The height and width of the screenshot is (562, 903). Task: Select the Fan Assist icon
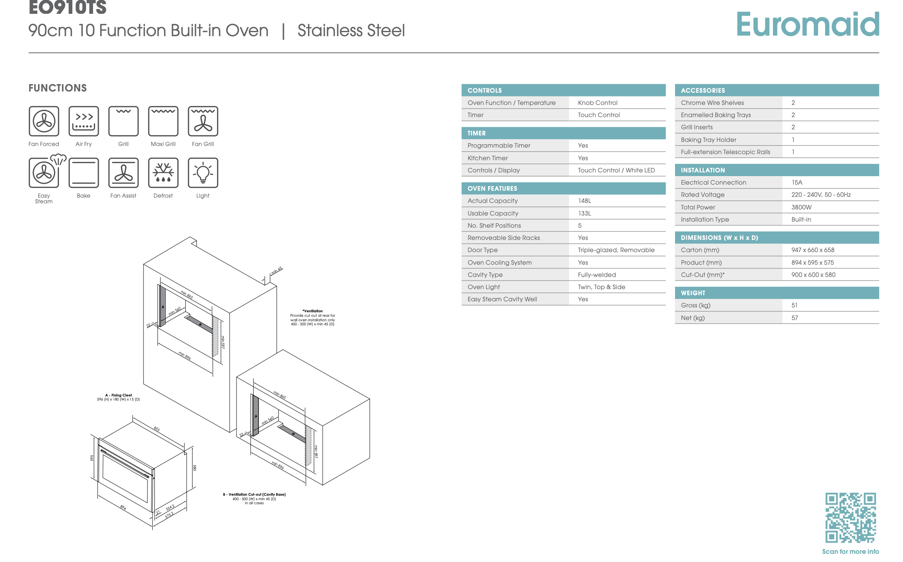(x=124, y=173)
